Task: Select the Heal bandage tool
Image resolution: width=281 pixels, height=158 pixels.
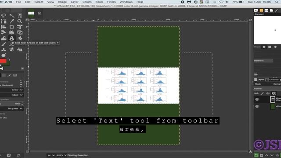Action: [12, 50]
